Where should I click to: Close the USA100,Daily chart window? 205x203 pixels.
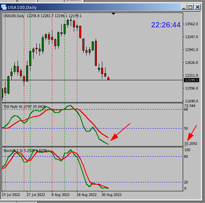coord(198,7)
